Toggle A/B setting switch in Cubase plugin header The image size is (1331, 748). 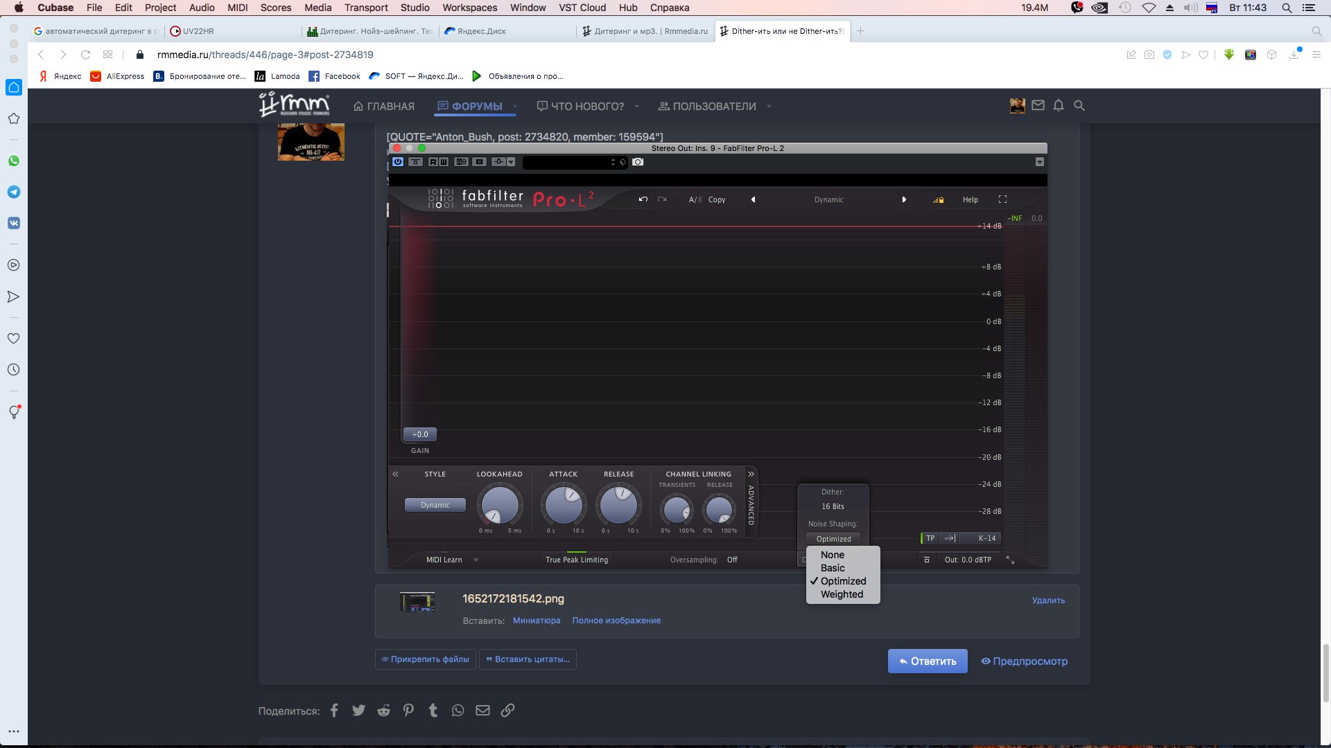462,162
